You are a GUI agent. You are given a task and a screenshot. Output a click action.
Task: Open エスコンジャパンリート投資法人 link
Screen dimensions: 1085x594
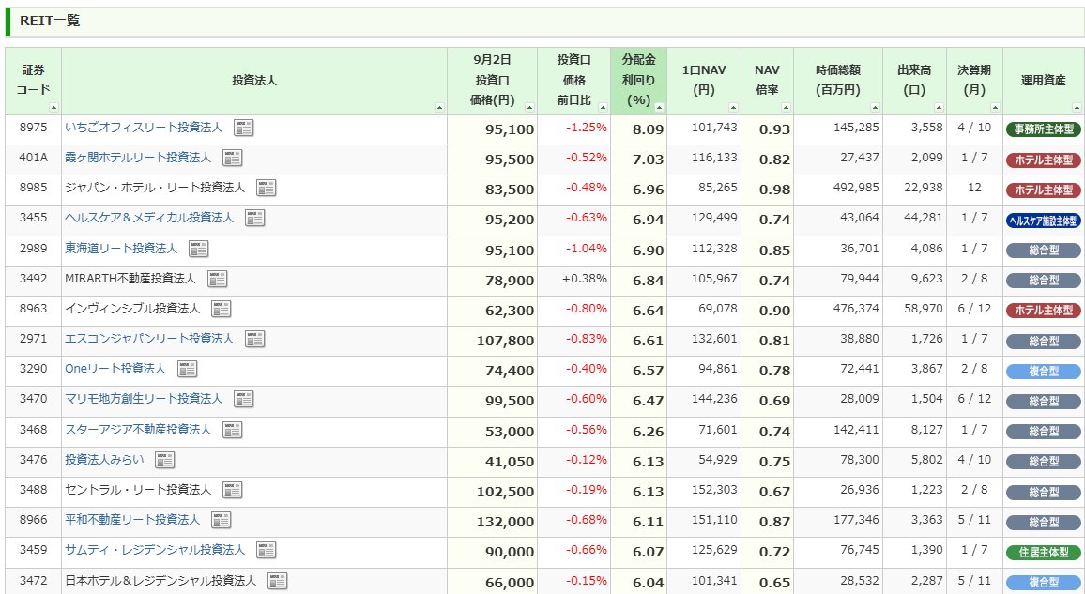coord(149,338)
